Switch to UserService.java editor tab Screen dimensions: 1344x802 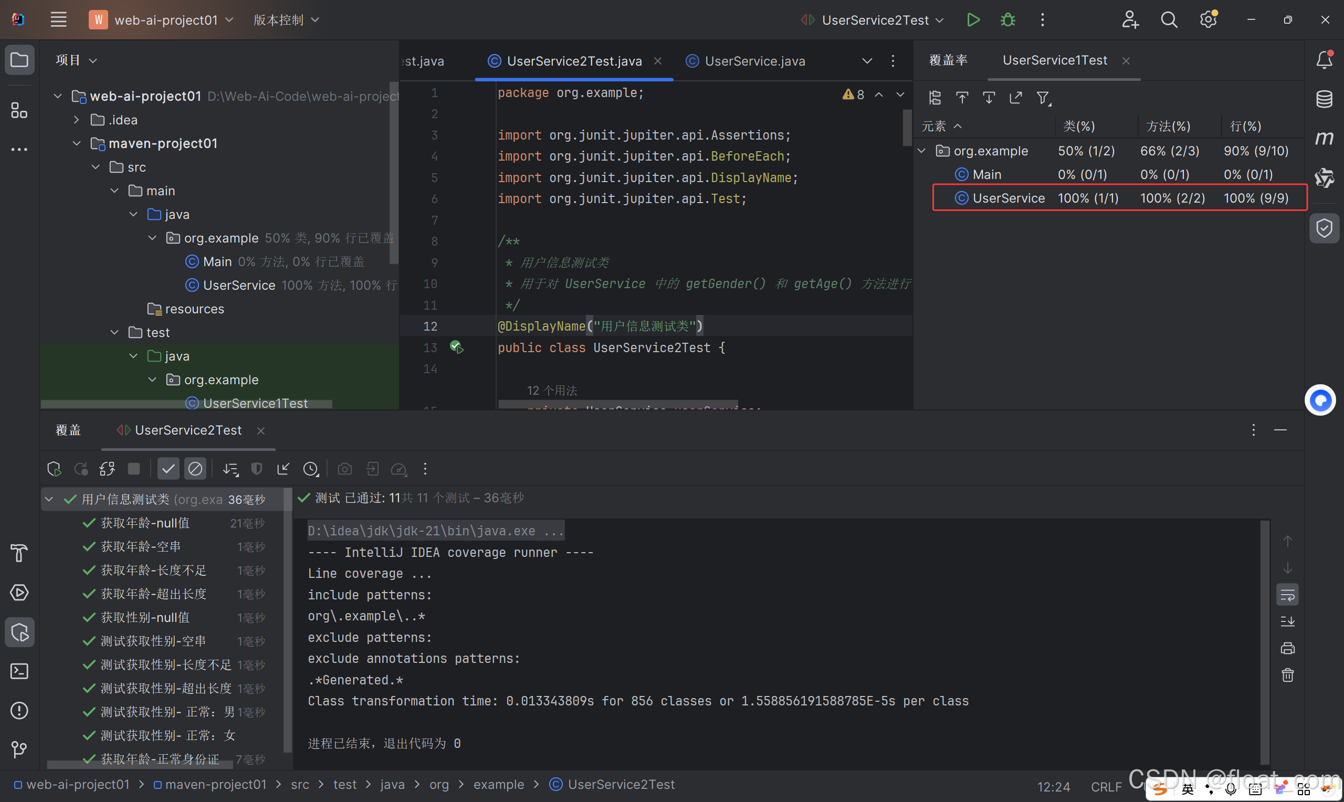pyautogui.click(x=754, y=61)
